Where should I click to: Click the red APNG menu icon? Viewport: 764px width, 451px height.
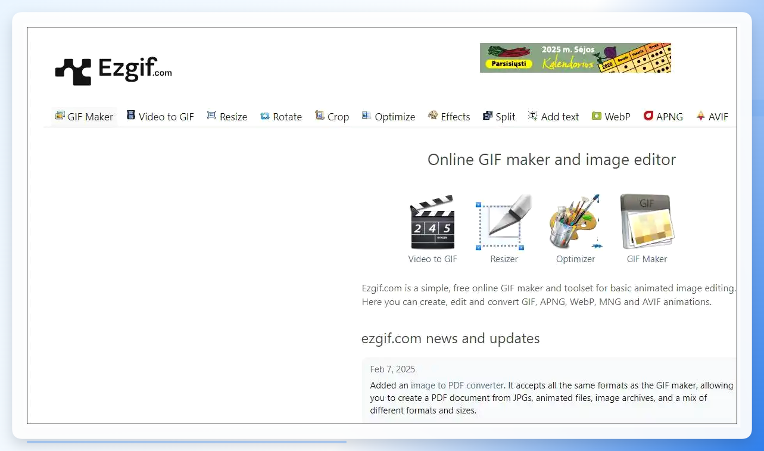point(648,116)
